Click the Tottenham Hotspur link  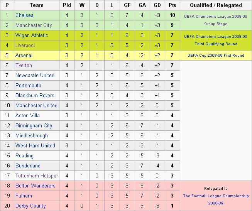(37, 176)
